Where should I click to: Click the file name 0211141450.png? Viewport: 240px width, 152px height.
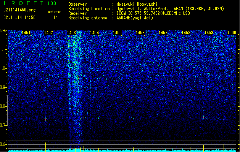click(19, 10)
